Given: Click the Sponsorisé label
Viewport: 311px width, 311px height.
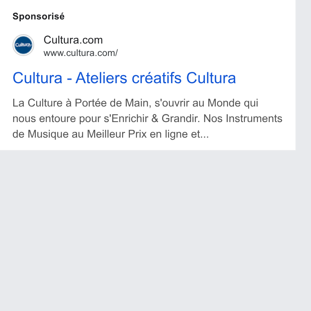Looking at the screenshot, I should pyautogui.click(x=38, y=16).
